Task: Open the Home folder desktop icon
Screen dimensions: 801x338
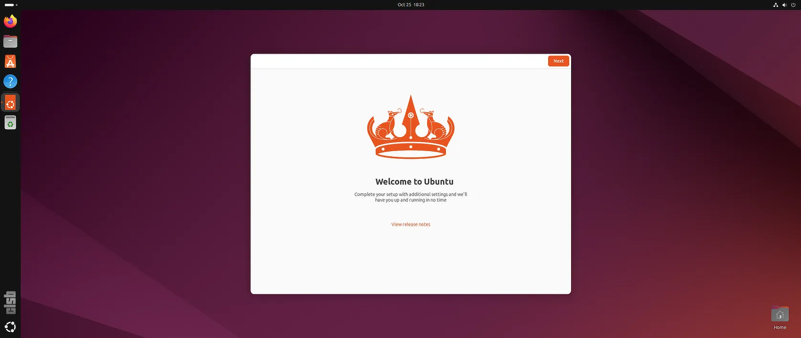Action: [779, 318]
